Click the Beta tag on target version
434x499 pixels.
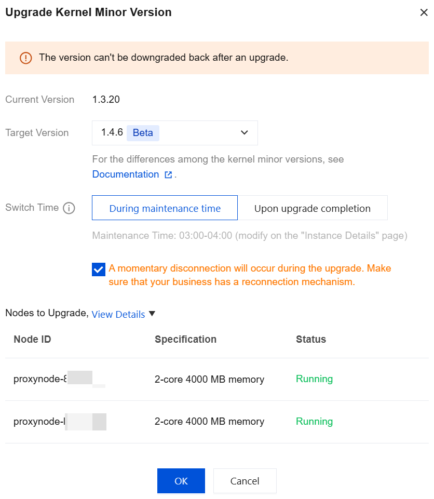[143, 133]
